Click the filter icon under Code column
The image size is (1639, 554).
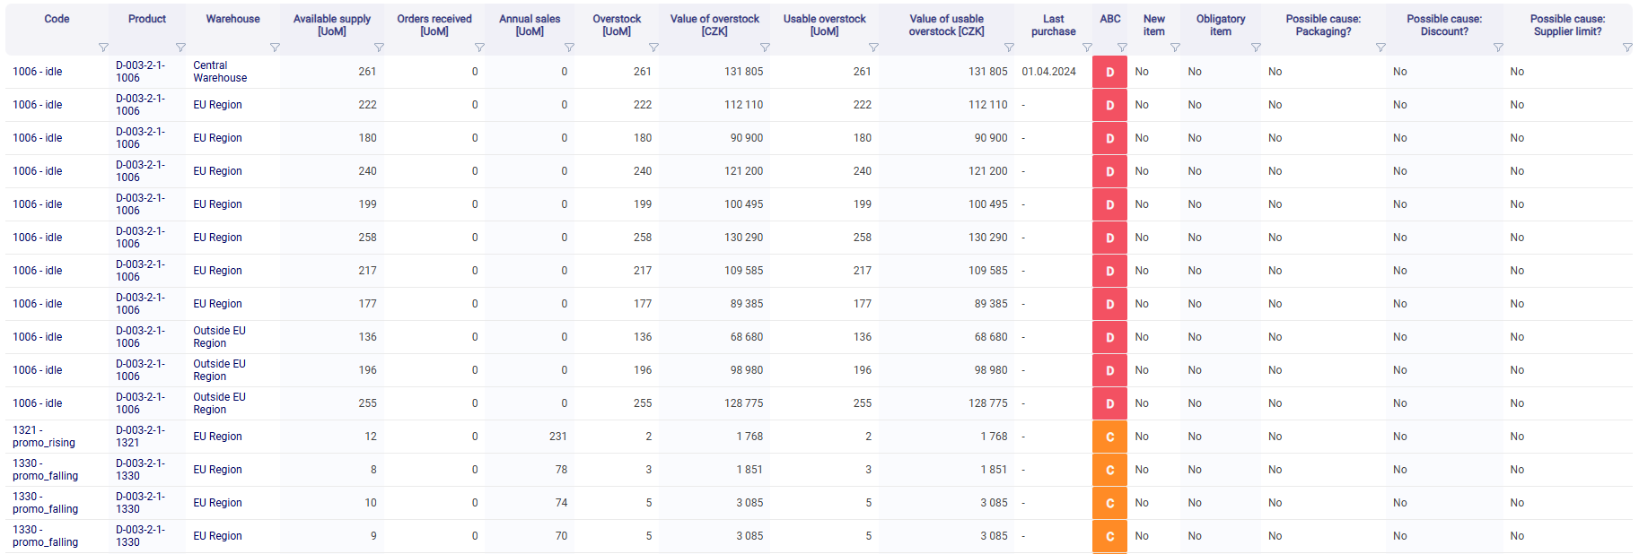pyautogui.click(x=103, y=48)
